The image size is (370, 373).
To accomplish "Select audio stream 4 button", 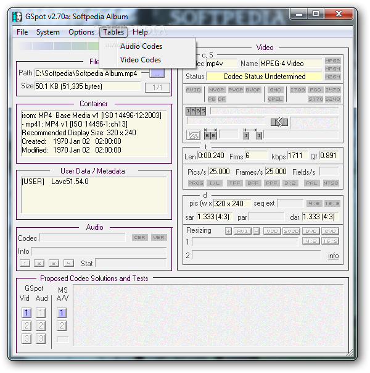I will [x=68, y=263].
